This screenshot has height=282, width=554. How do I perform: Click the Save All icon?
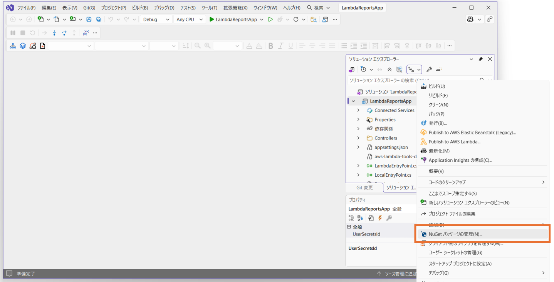(99, 19)
